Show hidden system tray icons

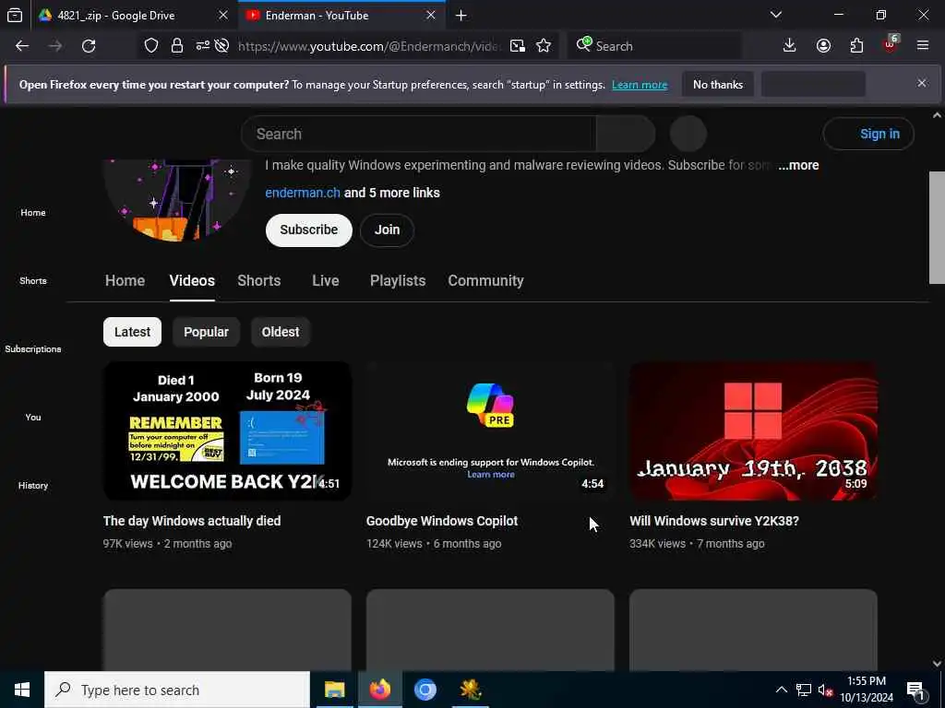tap(781, 690)
